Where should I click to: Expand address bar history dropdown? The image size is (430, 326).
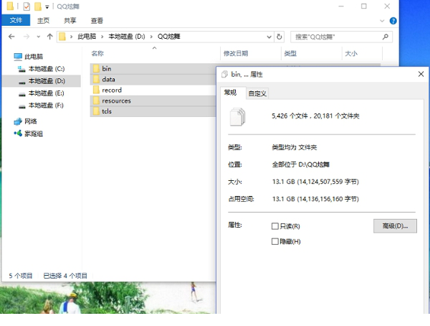269,37
